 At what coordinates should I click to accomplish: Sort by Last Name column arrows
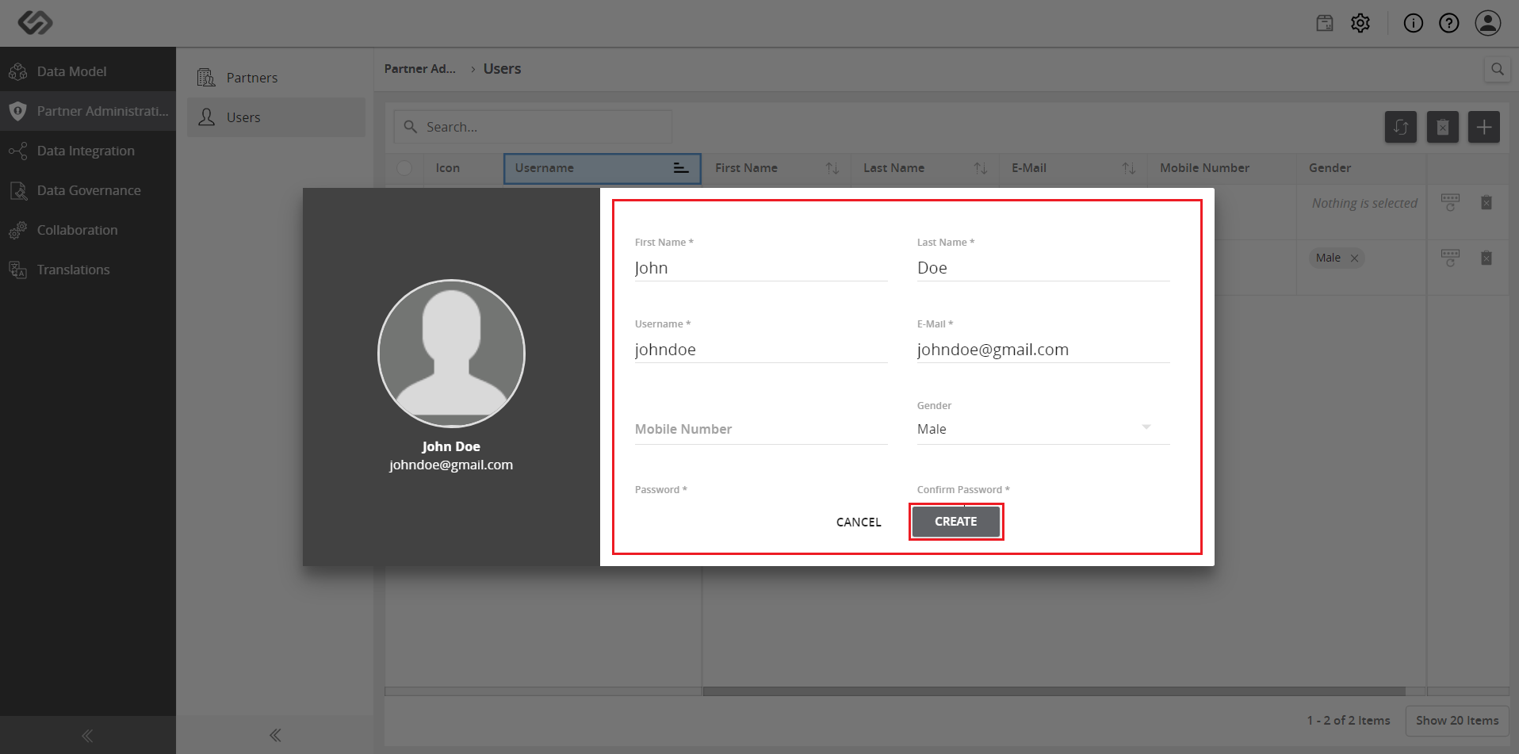(981, 168)
